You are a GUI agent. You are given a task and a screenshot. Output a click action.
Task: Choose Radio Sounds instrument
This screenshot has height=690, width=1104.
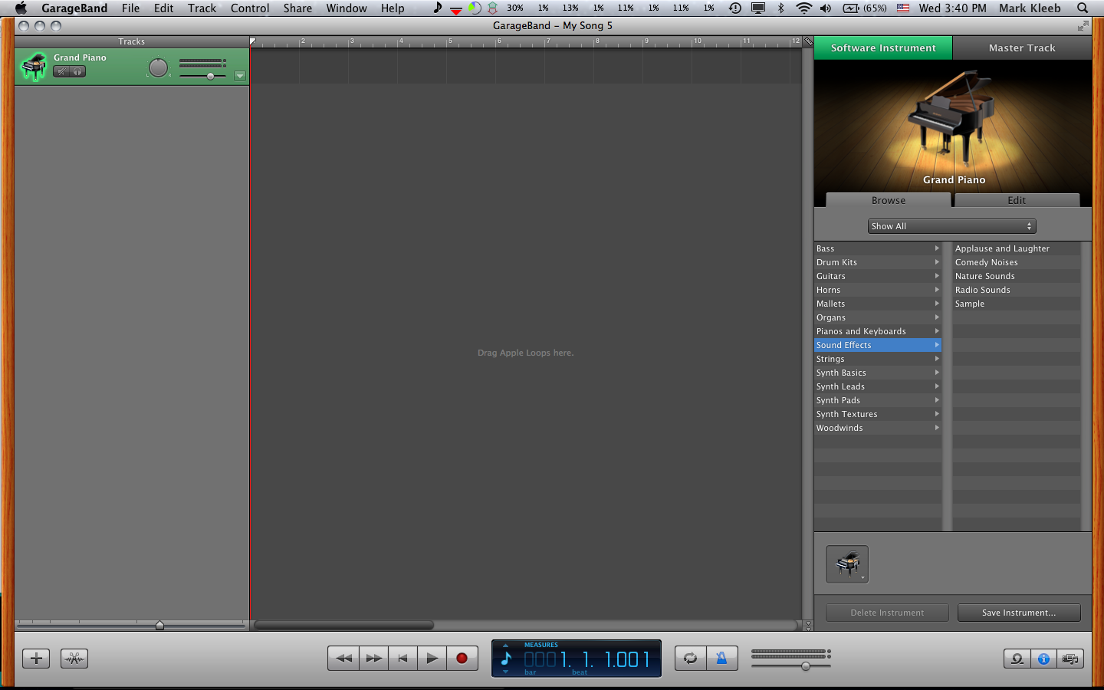pos(1017,290)
